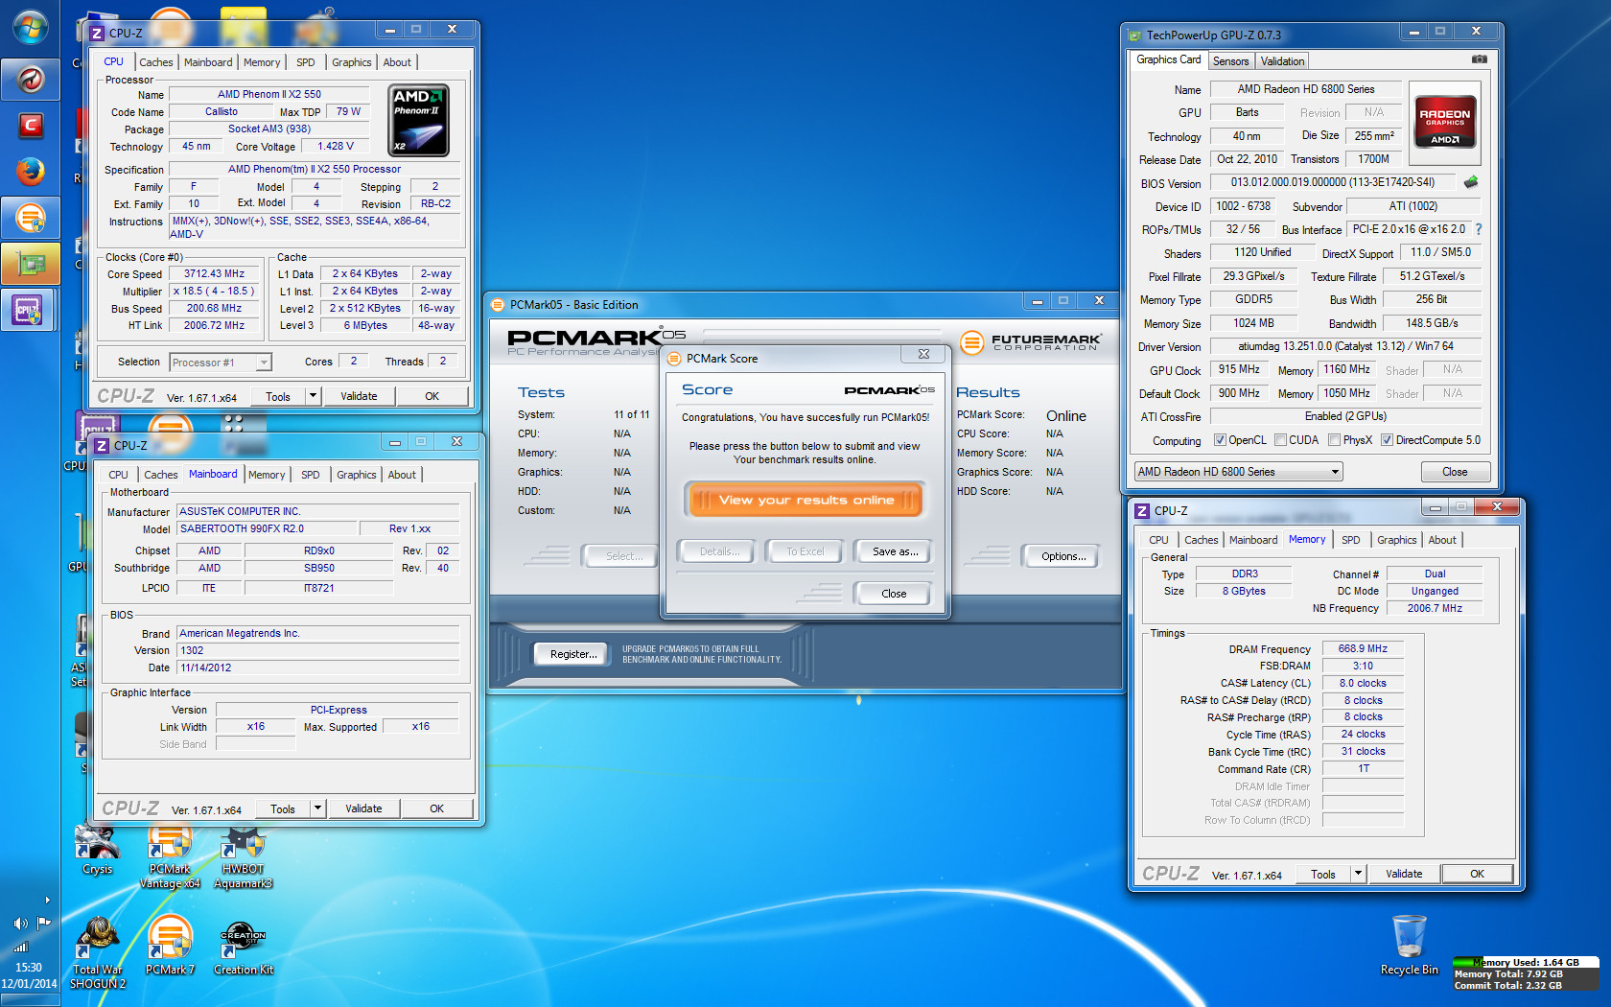This screenshot has width=1611, height=1007.
Task: Click Validate in the CPU-tab CPU-Z window
Action: [359, 396]
